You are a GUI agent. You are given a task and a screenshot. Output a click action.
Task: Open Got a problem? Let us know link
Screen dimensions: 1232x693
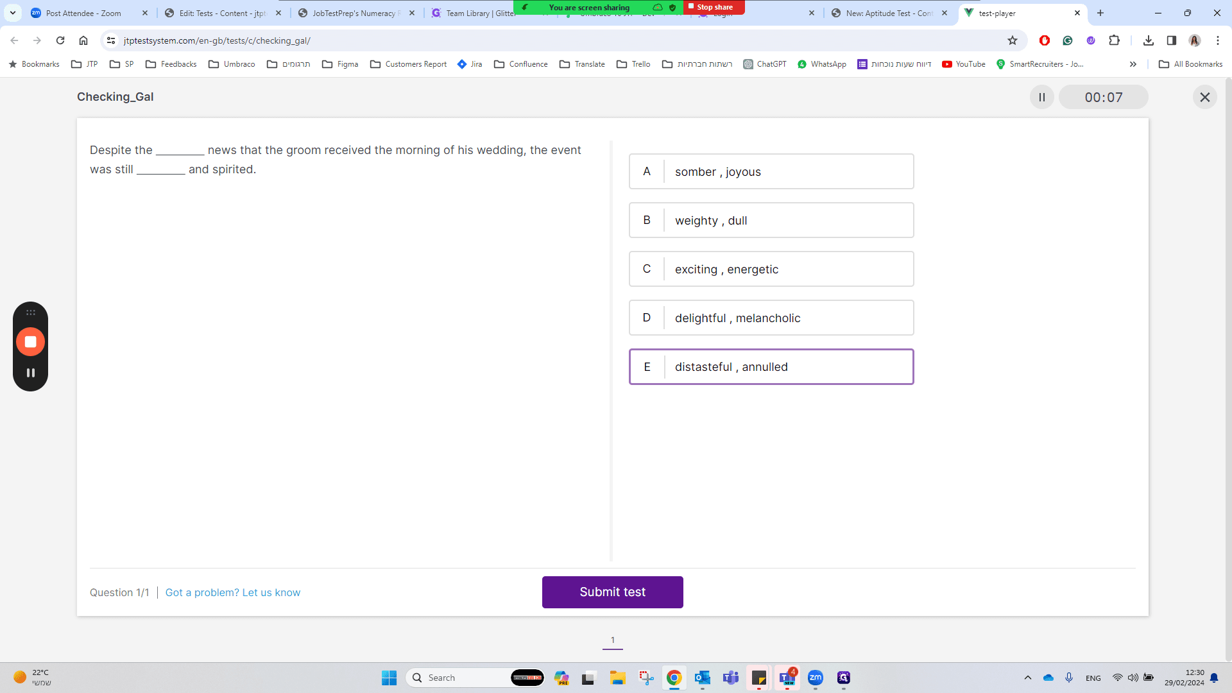tap(232, 592)
